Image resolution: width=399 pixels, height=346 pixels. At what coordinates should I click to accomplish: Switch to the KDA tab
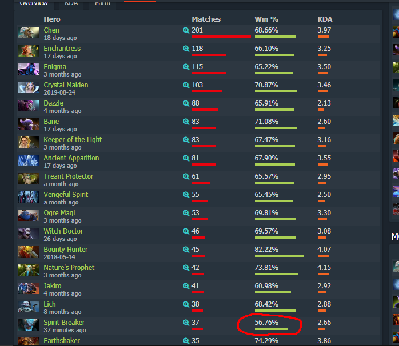point(71,3)
